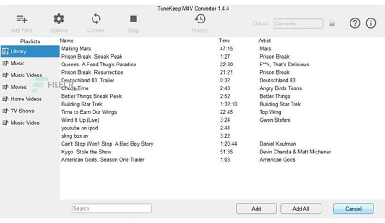Screen dimensions: 385x223
Task: Click the Music Videos playlist icon
Action: pos(6,75)
